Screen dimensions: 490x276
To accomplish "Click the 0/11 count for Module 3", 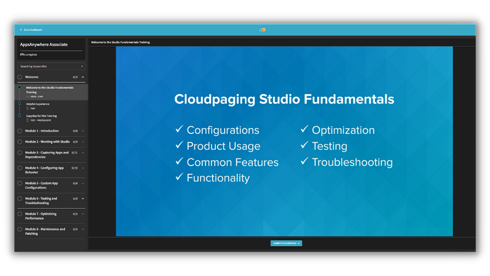I will click(75, 153).
